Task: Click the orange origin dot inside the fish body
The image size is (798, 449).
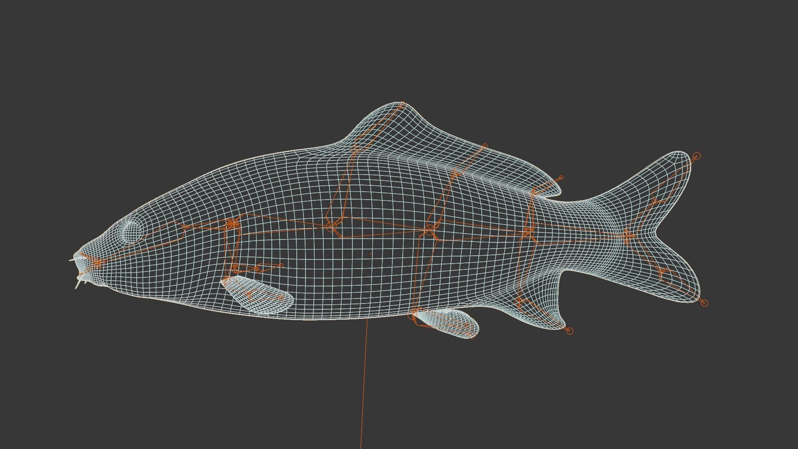Action: (x=370, y=254)
